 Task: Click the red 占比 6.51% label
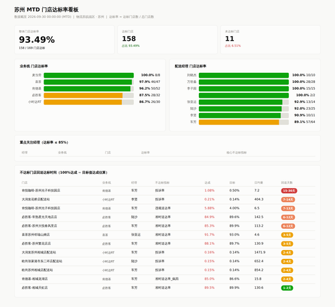coord(232,45)
